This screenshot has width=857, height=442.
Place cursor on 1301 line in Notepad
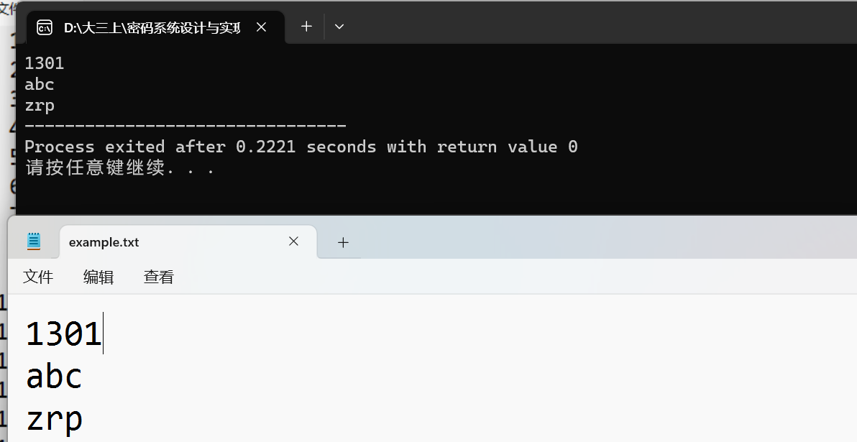point(63,334)
